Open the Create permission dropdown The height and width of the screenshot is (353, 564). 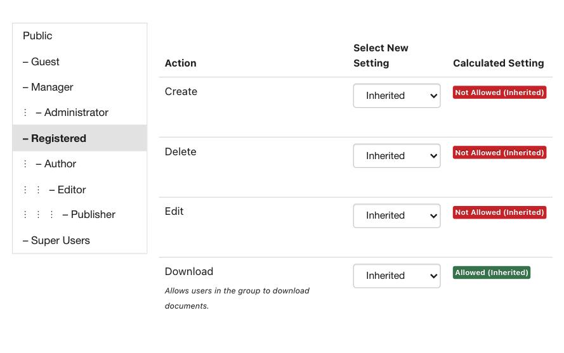(397, 96)
